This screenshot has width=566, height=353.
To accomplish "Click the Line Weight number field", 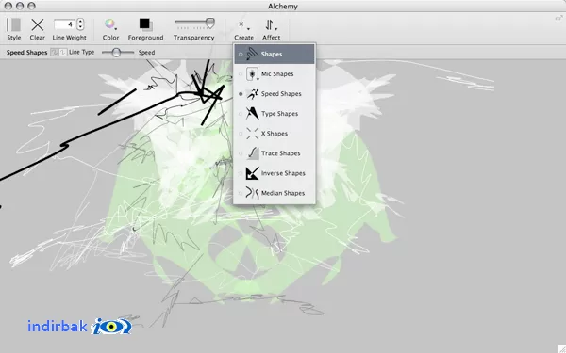I will 64,24.
